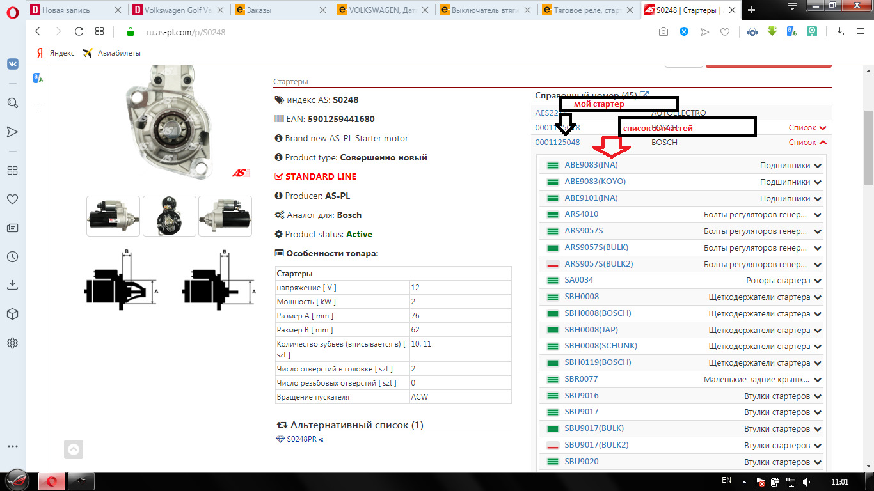Open the 0001125048 reference number link
Screen dimensions: 874x491
pos(557,143)
